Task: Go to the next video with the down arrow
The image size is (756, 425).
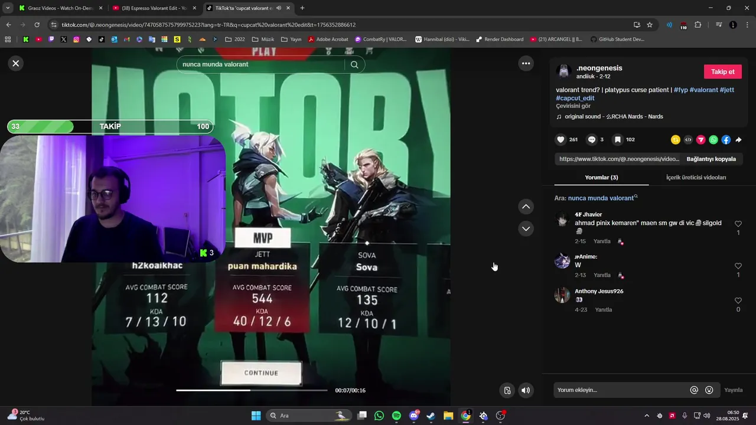Action: click(x=526, y=228)
